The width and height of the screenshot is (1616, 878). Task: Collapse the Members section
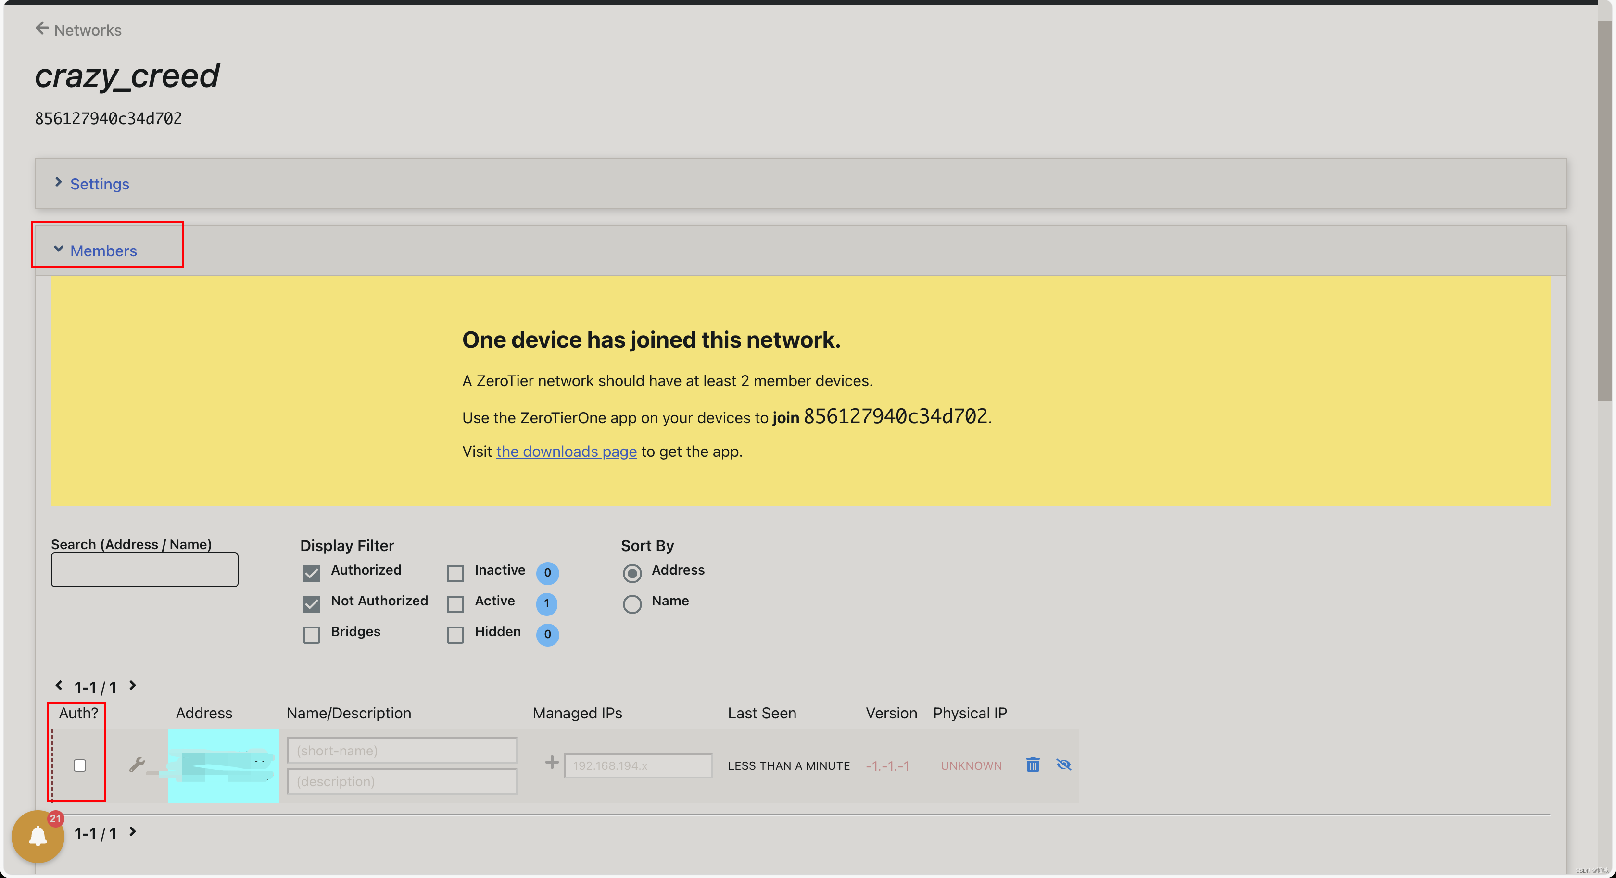tap(103, 251)
